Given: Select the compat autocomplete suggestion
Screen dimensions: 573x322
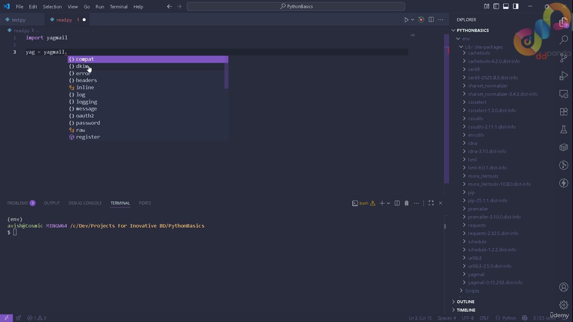Looking at the screenshot, I should tap(148, 59).
